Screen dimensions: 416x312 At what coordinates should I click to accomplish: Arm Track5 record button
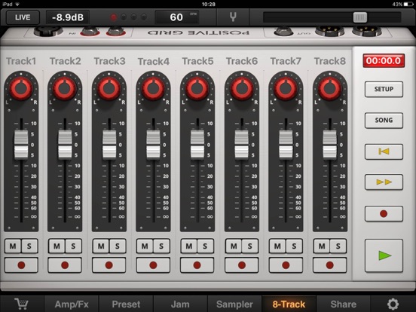click(197, 265)
